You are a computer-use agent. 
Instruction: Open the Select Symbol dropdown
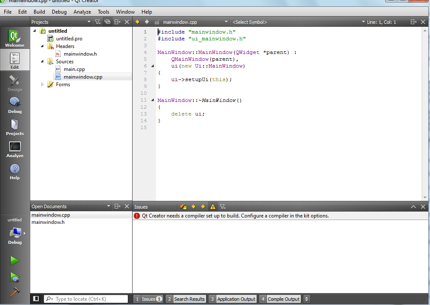point(298,22)
